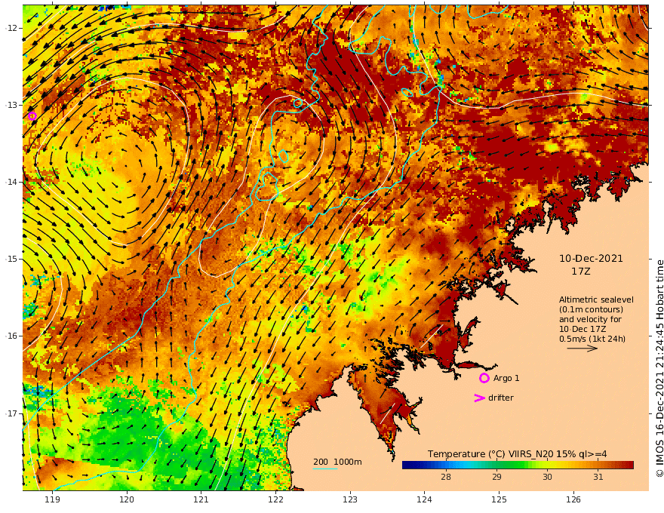Click the '0.5m/s (1kt 24h)' scale text
Screen dimensions: 664x513
click(x=592, y=339)
